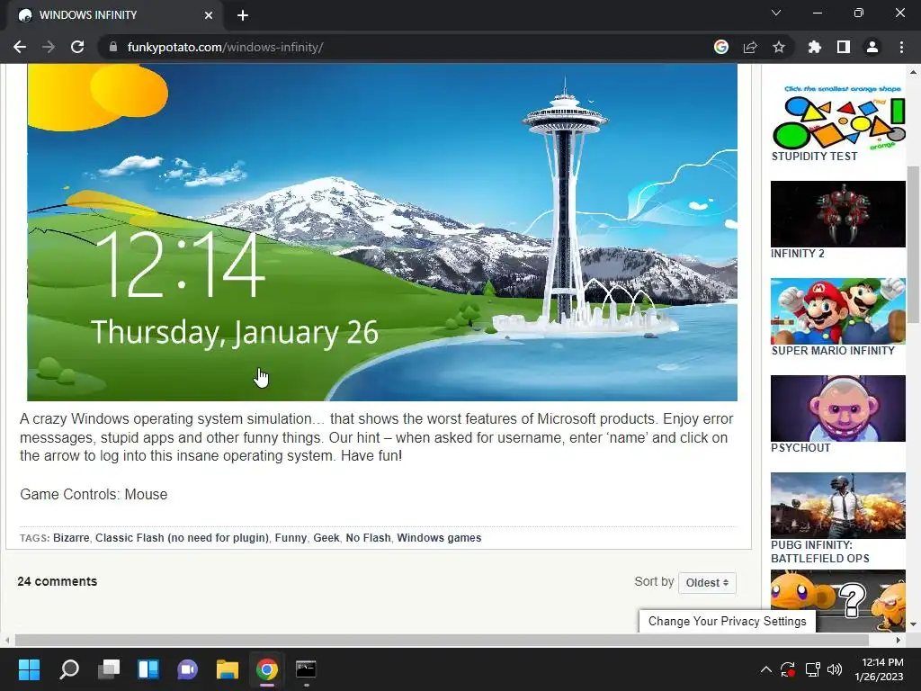Bookmark this tab with the star icon
921x691 pixels.
click(x=779, y=47)
